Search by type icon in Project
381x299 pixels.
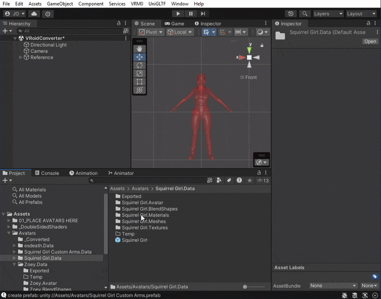219,181
